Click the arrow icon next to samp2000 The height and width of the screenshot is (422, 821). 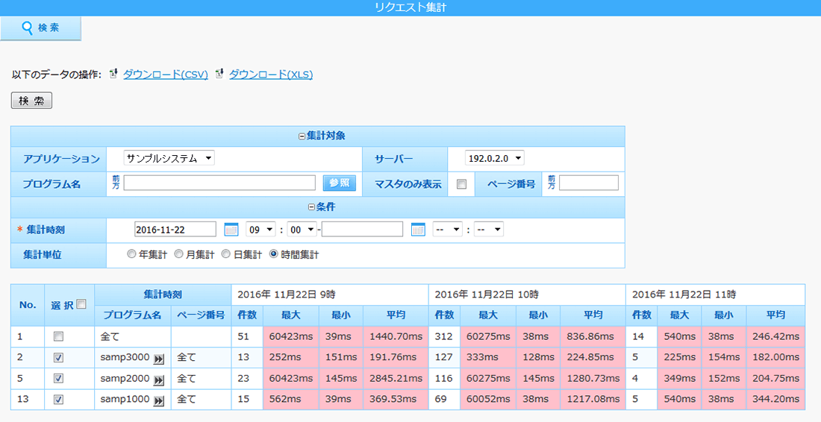pyautogui.click(x=159, y=380)
